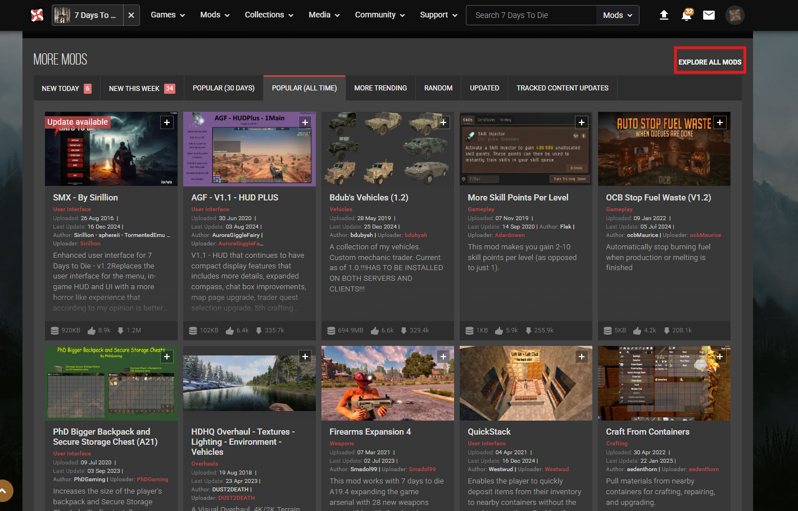Switch to the Random tab
The image size is (798, 511).
tap(438, 88)
